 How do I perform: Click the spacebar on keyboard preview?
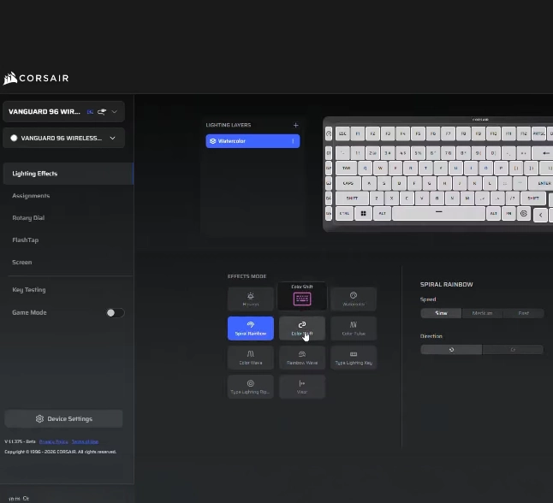pos(438,214)
